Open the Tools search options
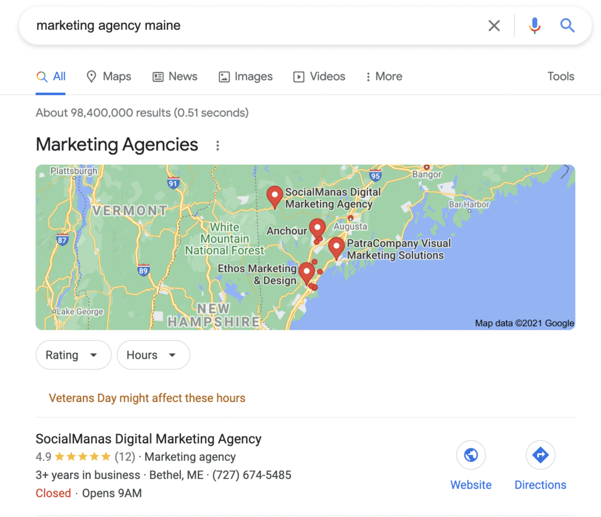Screen dimensions: 601x517 point(561,77)
